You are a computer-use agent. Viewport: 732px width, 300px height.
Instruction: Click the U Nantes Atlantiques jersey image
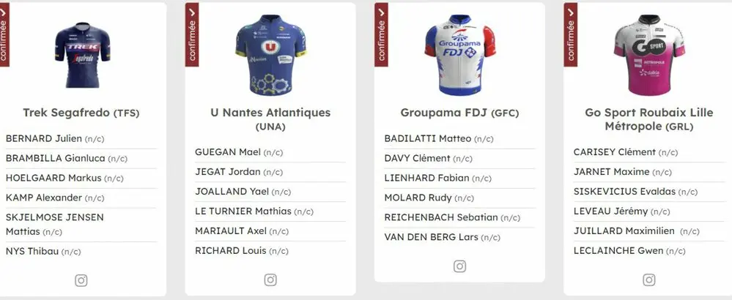click(270, 55)
